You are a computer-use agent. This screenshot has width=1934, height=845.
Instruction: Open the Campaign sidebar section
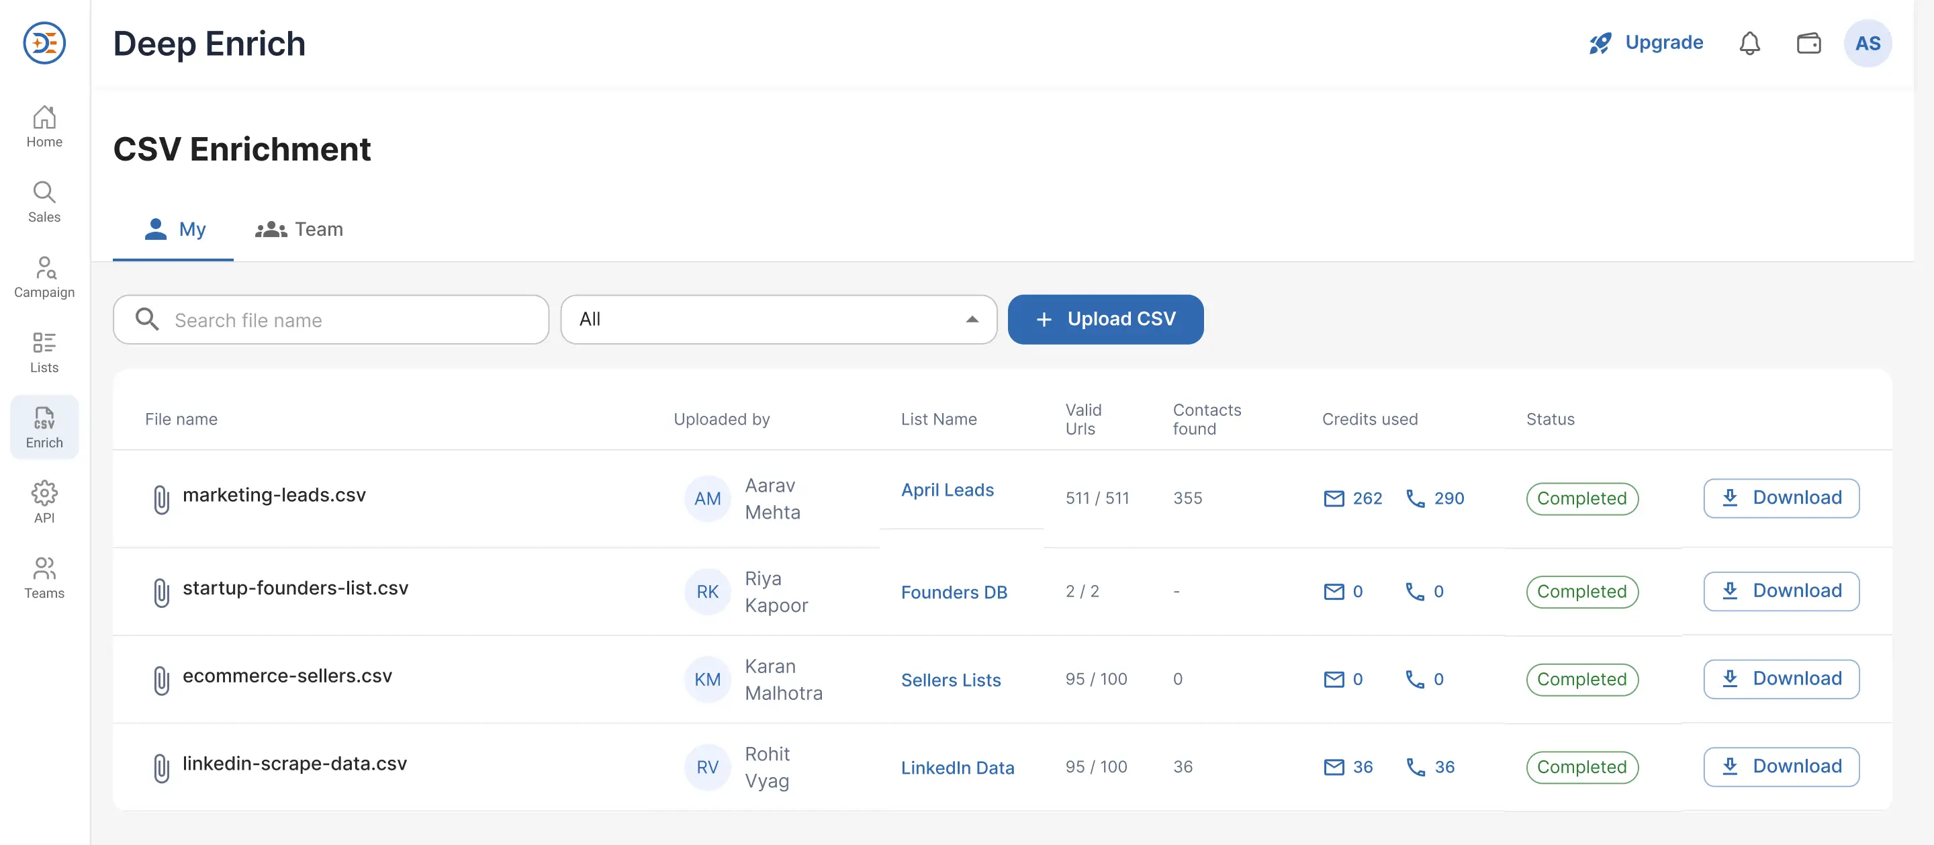click(44, 277)
